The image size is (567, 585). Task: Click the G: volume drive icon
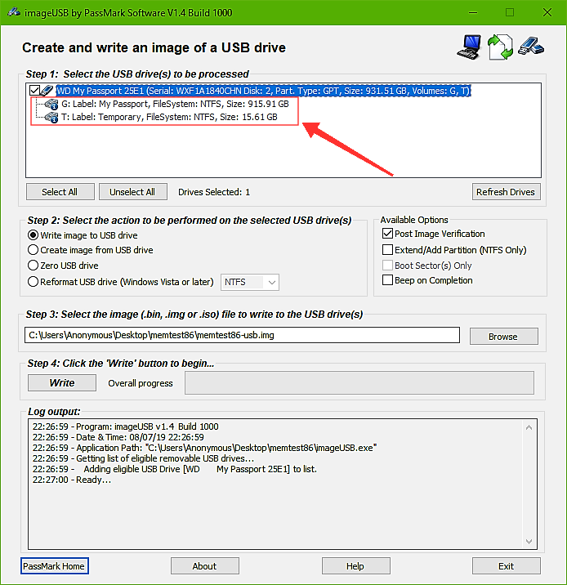point(51,104)
